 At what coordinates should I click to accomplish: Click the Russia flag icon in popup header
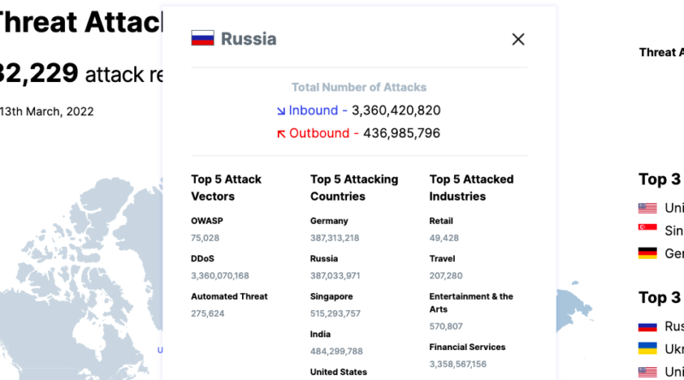pos(203,38)
